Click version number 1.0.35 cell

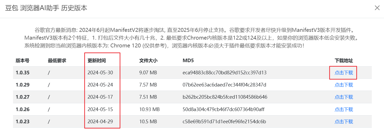click(x=22, y=72)
